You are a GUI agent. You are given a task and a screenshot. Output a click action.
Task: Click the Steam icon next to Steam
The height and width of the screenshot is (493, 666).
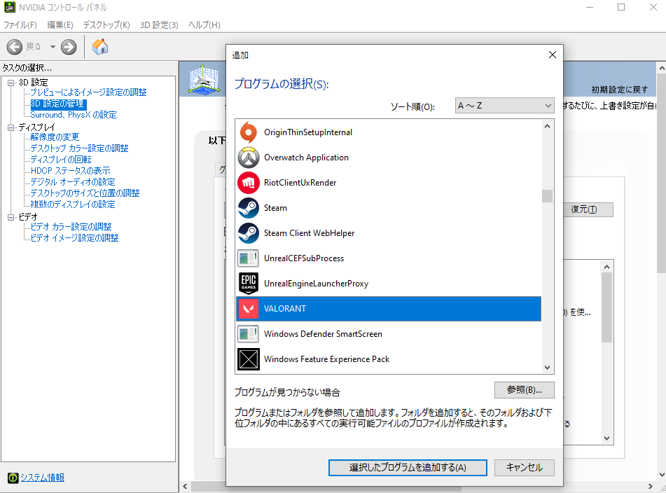point(249,208)
